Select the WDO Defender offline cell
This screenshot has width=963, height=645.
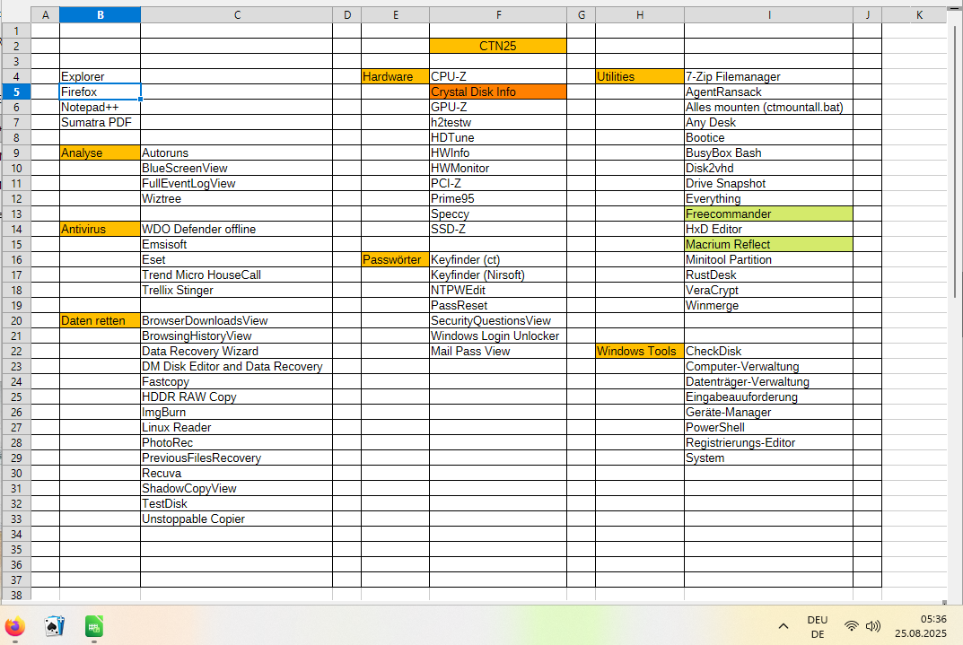(236, 229)
